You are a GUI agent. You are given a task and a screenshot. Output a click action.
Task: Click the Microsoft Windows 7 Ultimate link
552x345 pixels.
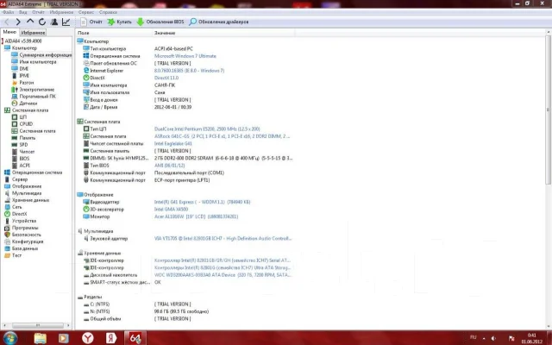[x=185, y=56]
